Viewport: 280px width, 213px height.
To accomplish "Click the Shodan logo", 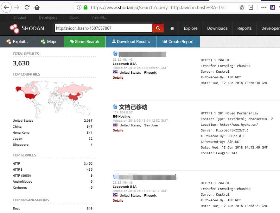I will (27, 28).
